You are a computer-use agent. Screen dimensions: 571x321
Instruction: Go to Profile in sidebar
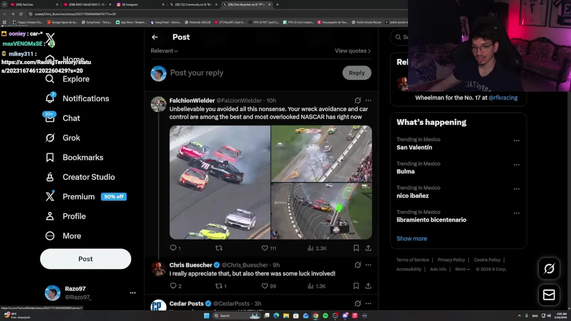(65, 216)
